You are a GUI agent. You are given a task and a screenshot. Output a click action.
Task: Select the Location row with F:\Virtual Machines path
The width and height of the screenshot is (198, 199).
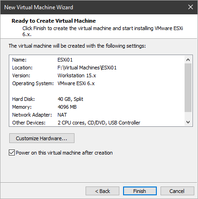[97, 68]
